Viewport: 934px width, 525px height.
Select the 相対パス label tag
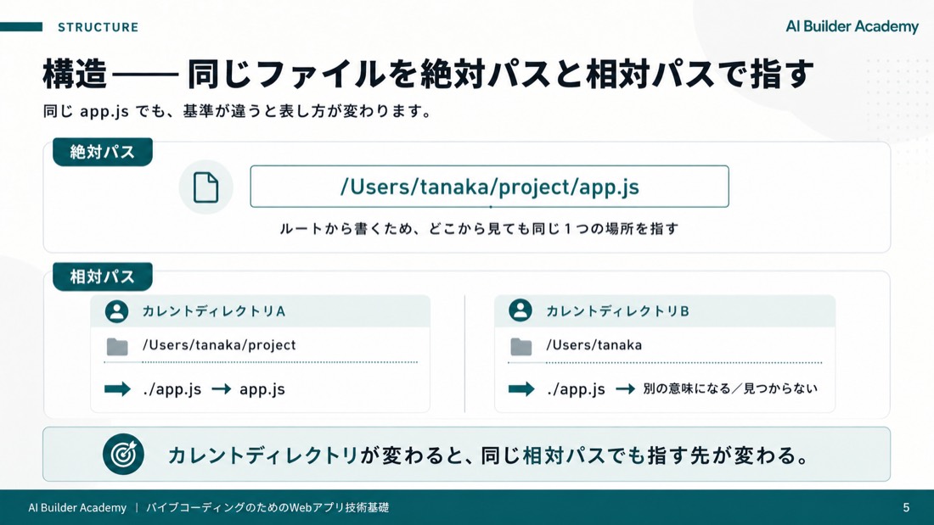(103, 276)
